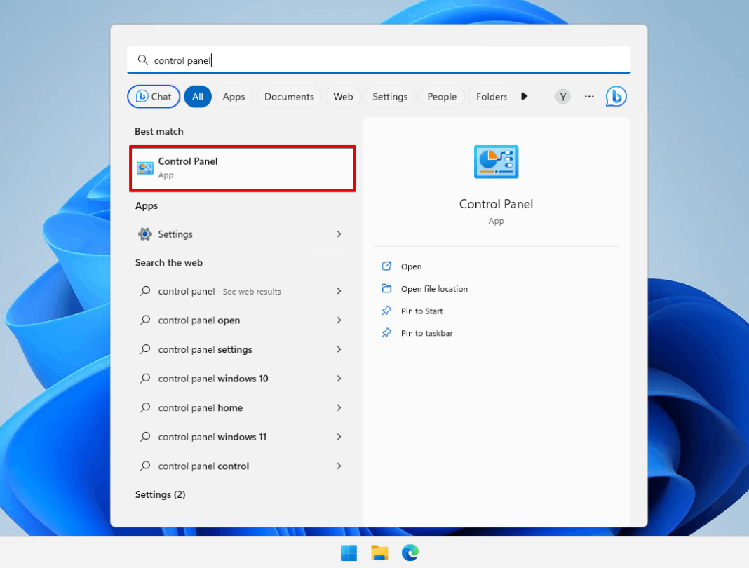The image size is (749, 568).
Task: Switch to the Apps filter tab
Action: click(x=234, y=97)
